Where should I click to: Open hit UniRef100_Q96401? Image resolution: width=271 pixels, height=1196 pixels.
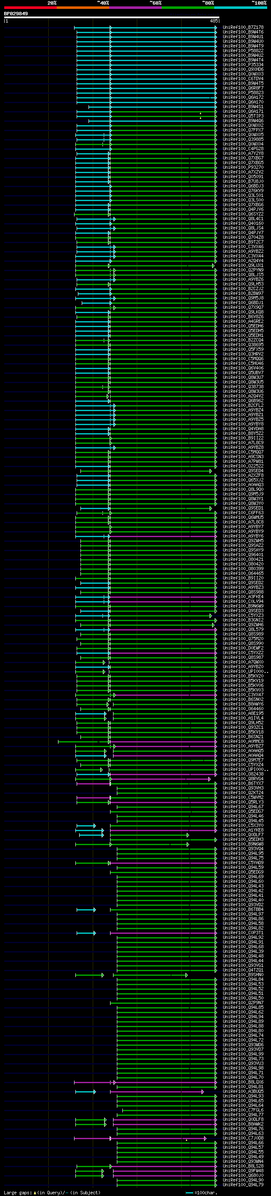(x=243, y=555)
